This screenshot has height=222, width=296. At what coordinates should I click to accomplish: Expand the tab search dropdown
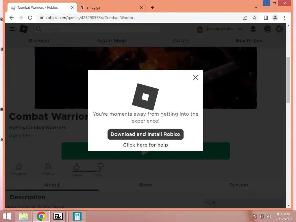(x=256, y=8)
